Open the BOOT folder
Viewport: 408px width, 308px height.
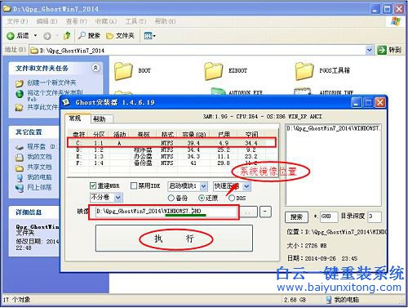click(132, 71)
